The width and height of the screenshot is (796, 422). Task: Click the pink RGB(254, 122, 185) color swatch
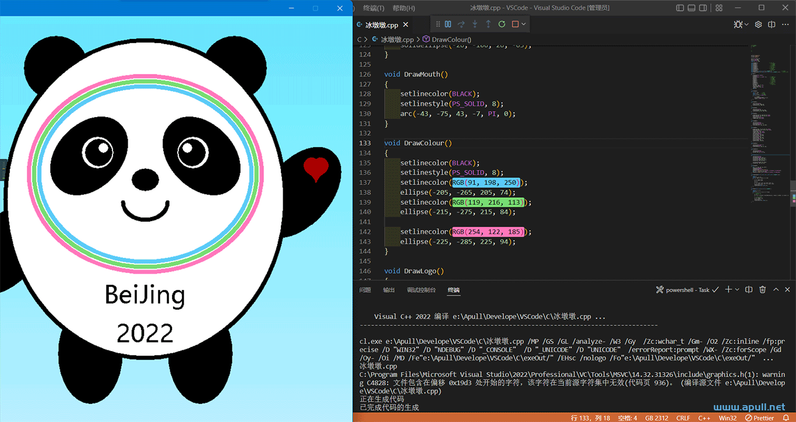click(488, 232)
